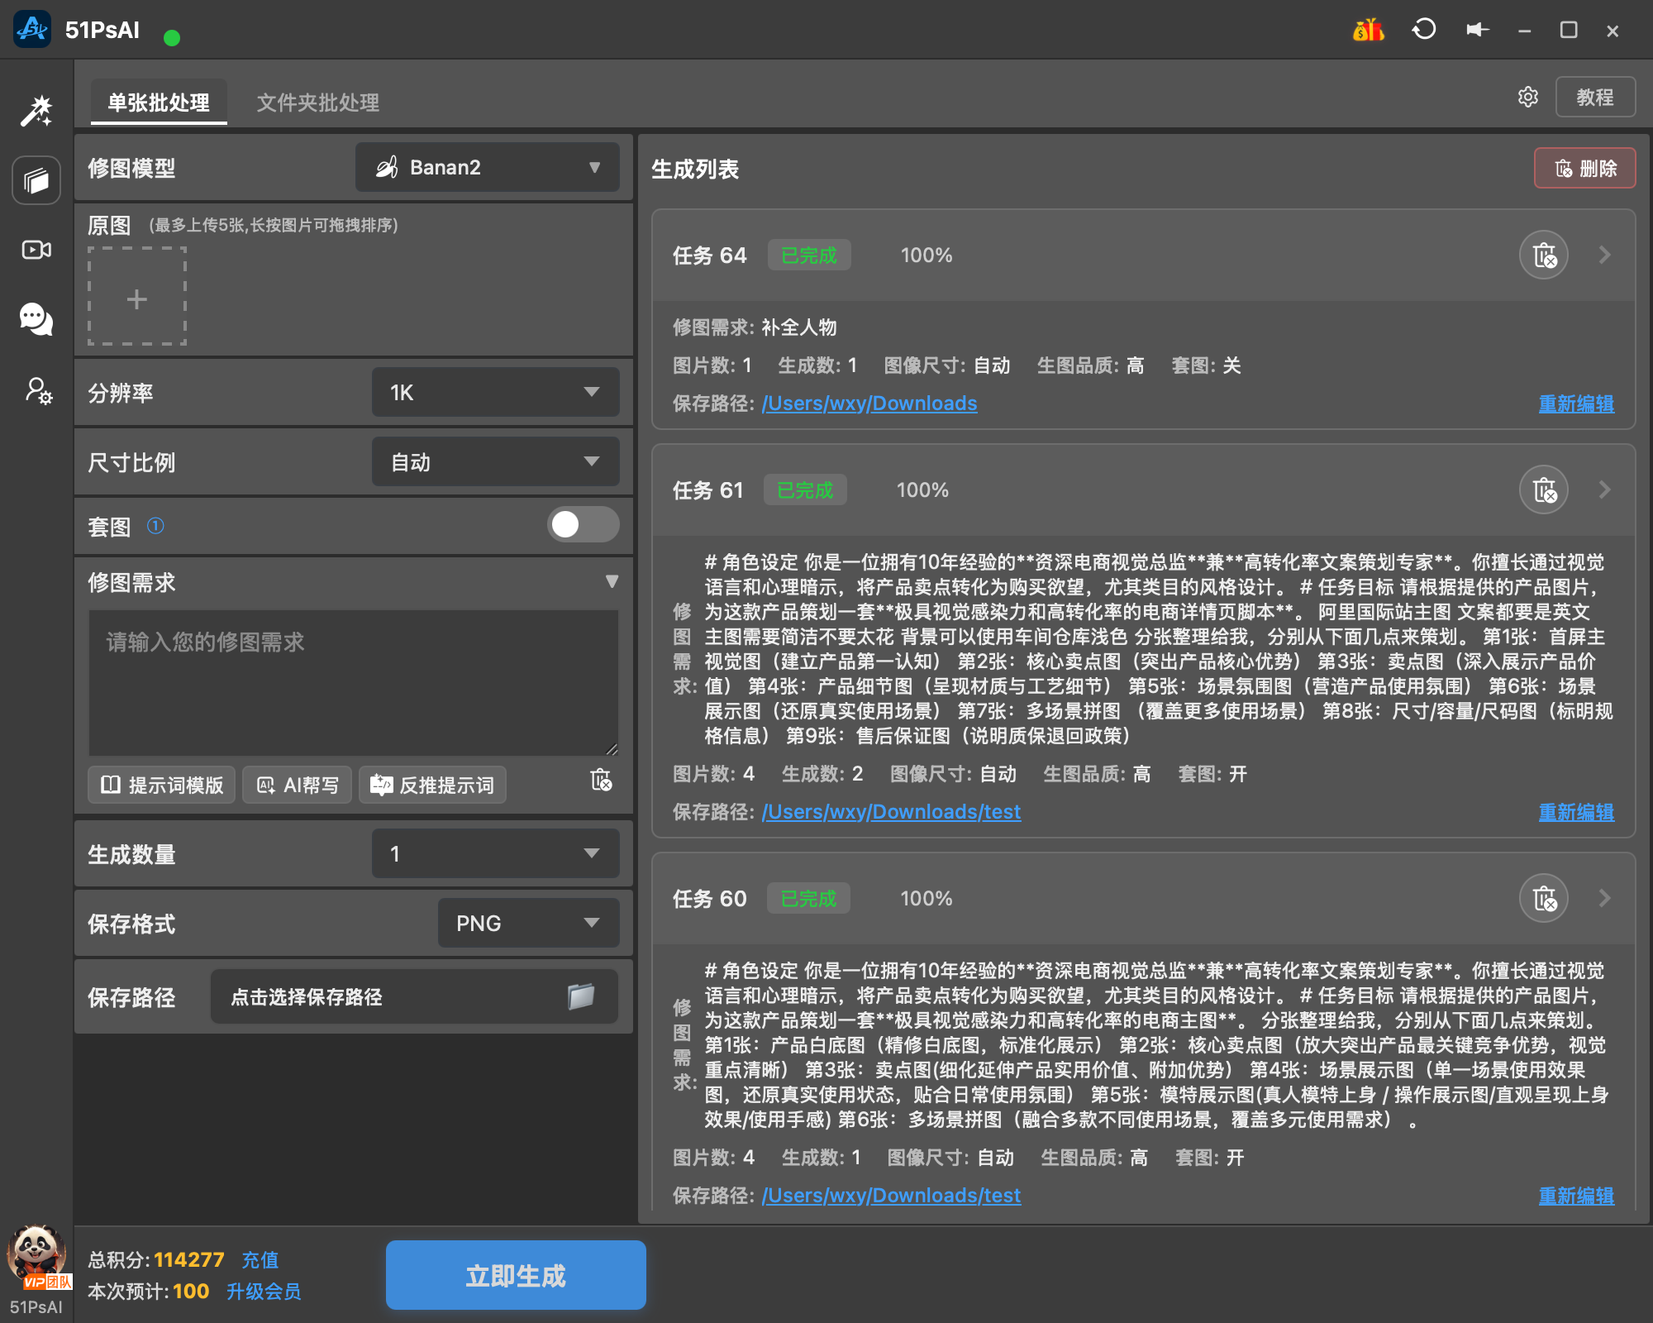This screenshot has width=1653, height=1323.
Task: Open the 分辨率 1K dropdown
Action: pyautogui.click(x=495, y=392)
